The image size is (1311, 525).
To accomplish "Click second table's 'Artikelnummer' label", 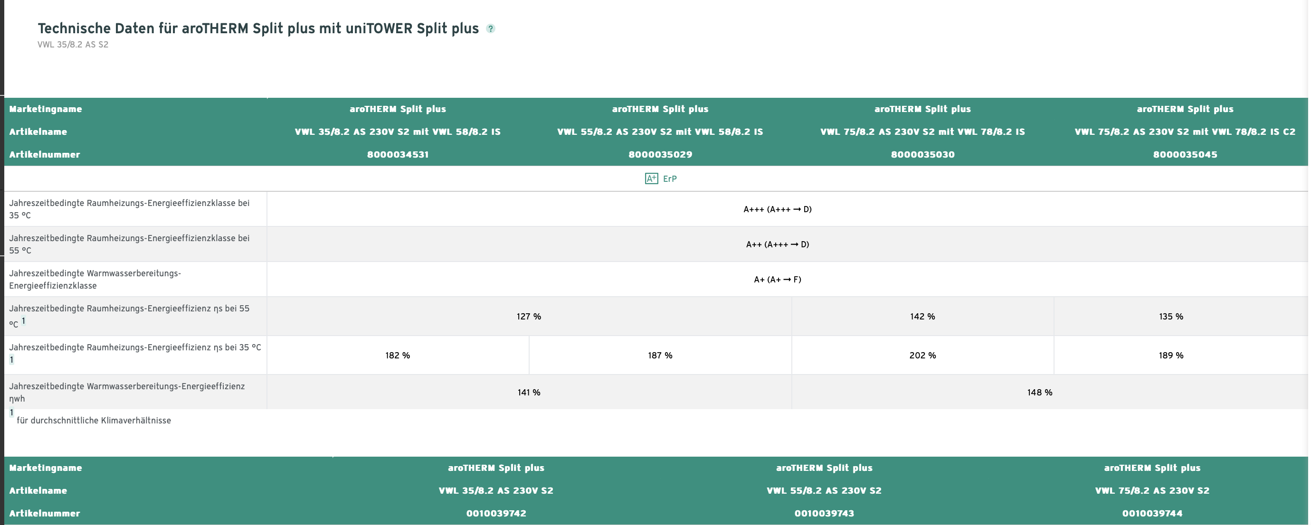I will point(44,514).
